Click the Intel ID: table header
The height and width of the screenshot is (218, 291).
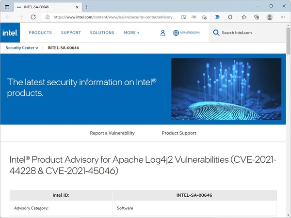click(x=61, y=195)
